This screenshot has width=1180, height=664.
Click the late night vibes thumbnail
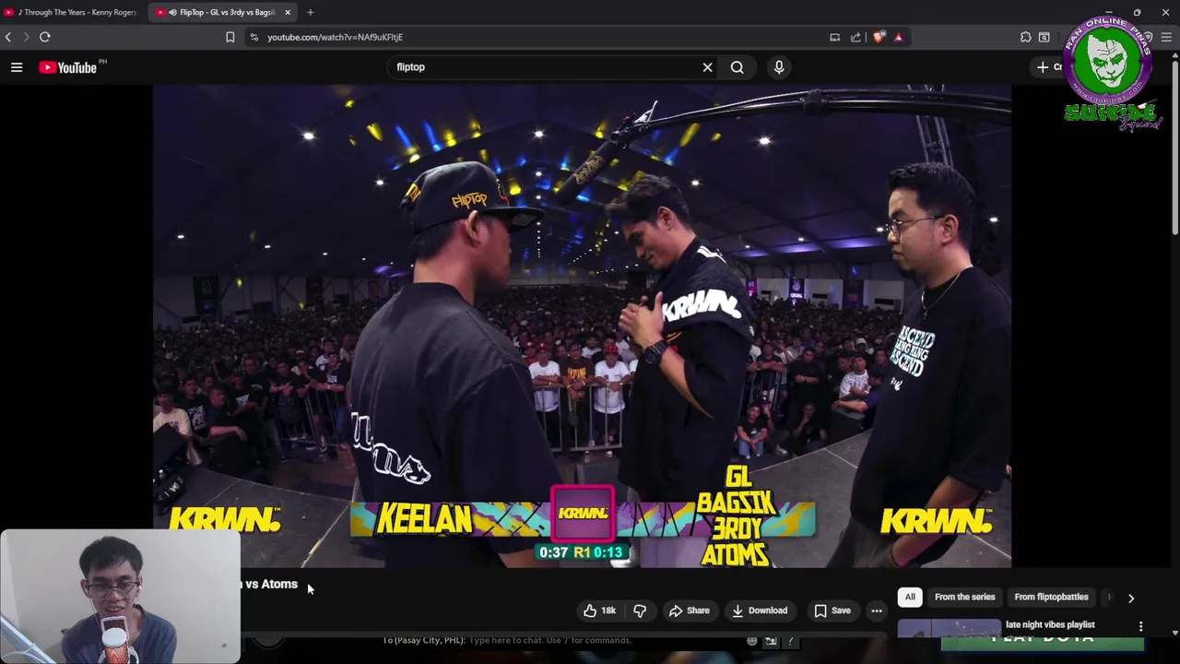pos(949,628)
